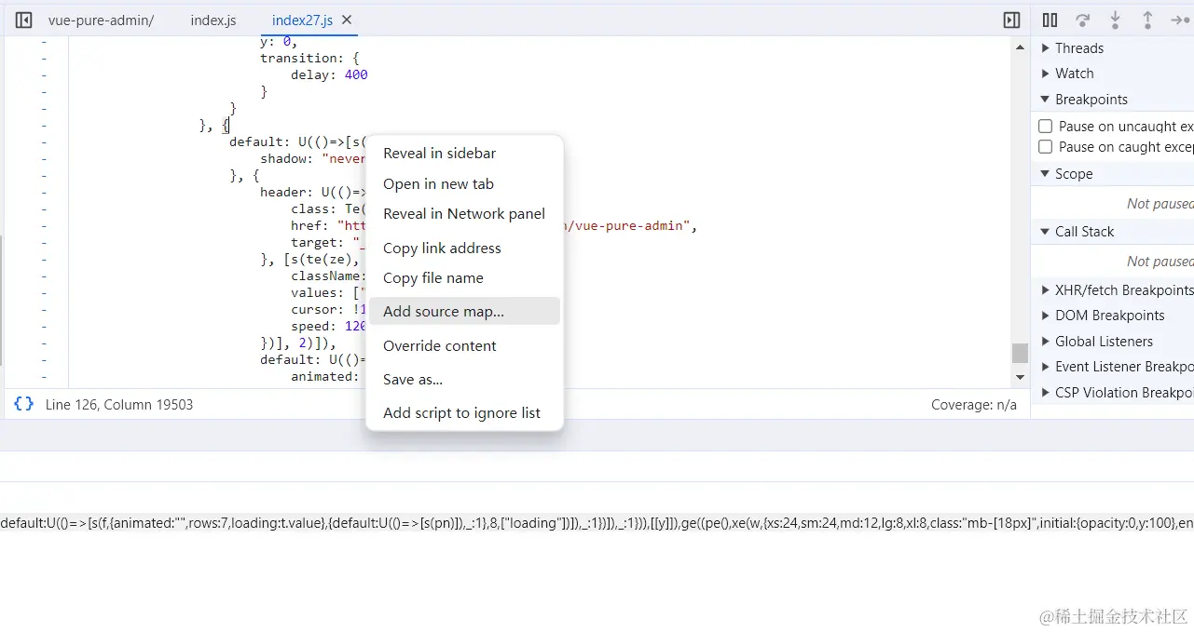This screenshot has width=1194, height=632.
Task: Click the Not paused text under Scope
Action: (1160, 204)
